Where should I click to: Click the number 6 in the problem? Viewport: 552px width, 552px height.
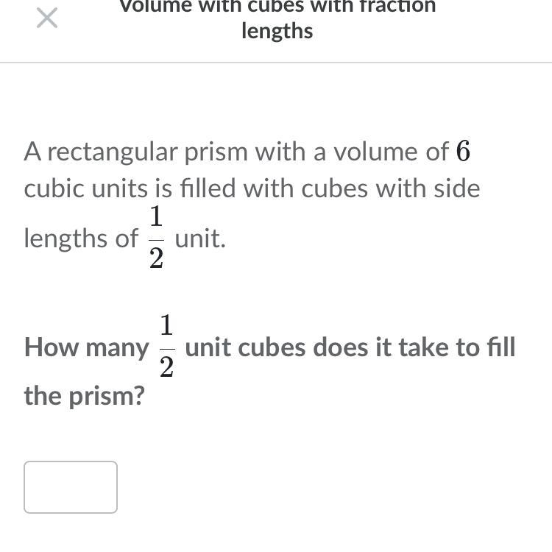tap(463, 152)
